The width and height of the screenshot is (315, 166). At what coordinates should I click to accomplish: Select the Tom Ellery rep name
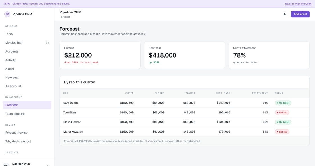coord(70,112)
